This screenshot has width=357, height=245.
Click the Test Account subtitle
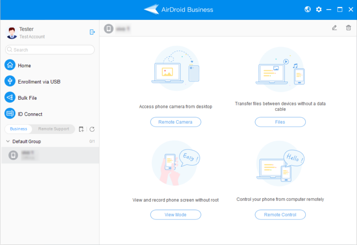click(32, 37)
